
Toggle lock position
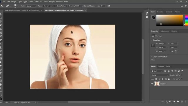tap(162, 79)
